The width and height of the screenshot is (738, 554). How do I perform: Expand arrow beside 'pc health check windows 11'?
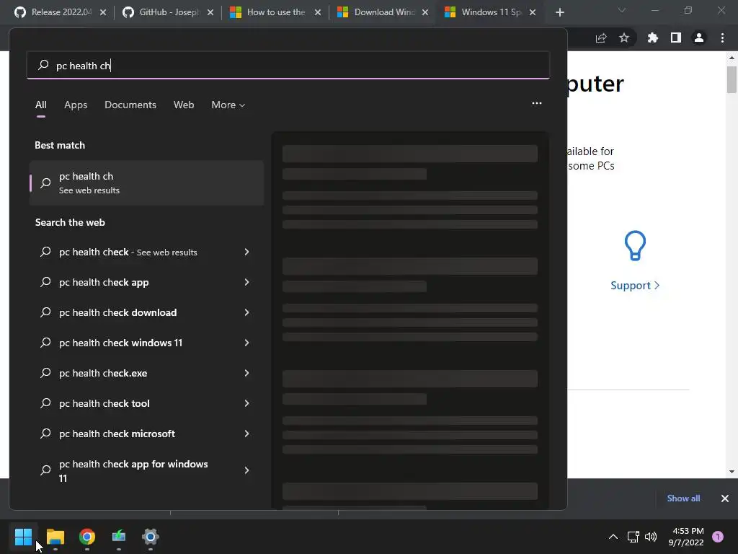point(246,343)
